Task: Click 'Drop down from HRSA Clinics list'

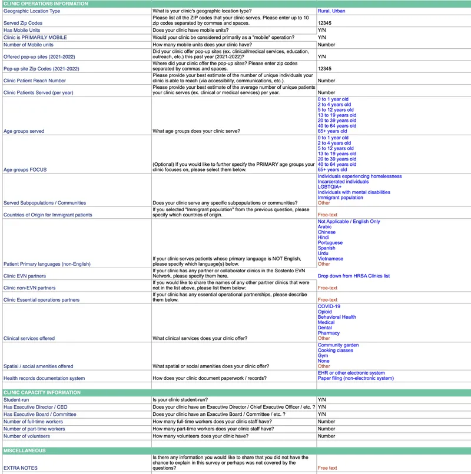Action: [354, 276]
